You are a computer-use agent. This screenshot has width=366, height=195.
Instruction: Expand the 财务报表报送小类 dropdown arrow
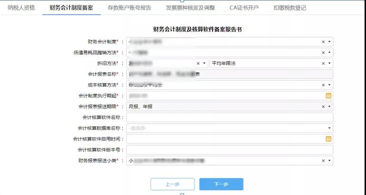click(329, 161)
